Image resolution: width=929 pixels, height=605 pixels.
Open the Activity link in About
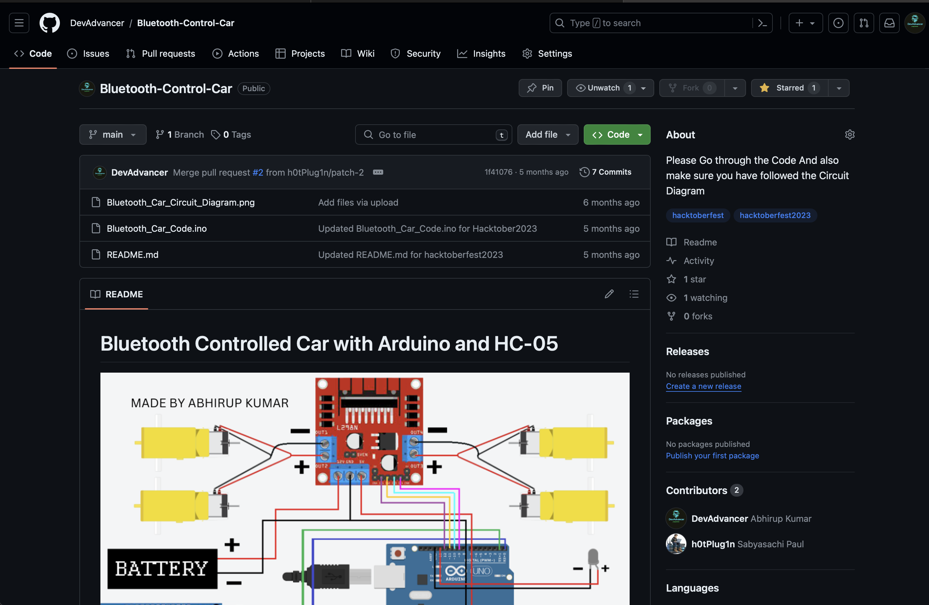(698, 261)
